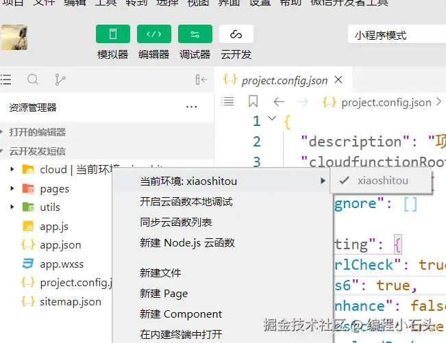Toggle the editor (编辑器) panel button
The height and width of the screenshot is (343, 446).
(x=154, y=34)
